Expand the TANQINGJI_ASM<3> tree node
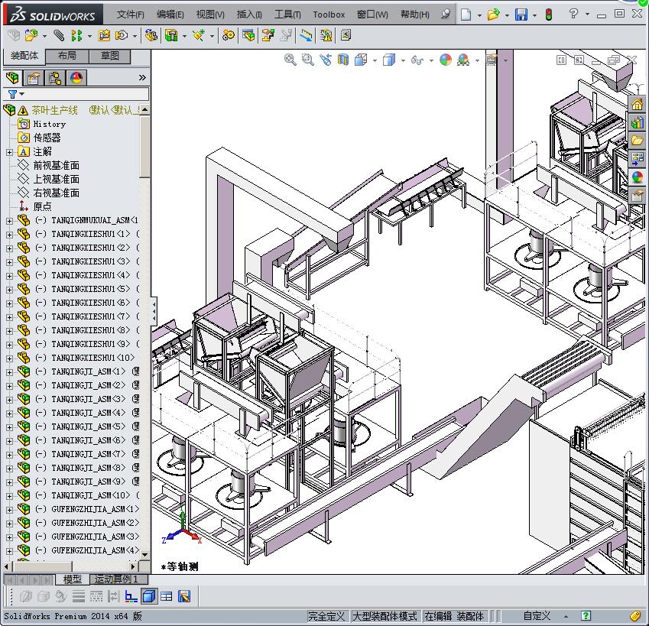This screenshot has width=649, height=626. click(9, 399)
